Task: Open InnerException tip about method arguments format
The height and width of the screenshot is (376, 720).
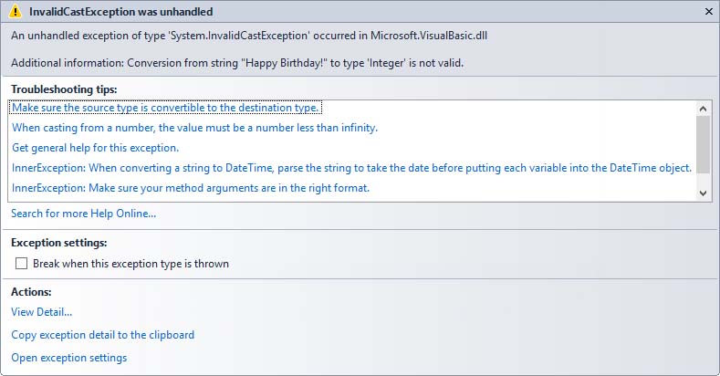Action: [x=191, y=188]
